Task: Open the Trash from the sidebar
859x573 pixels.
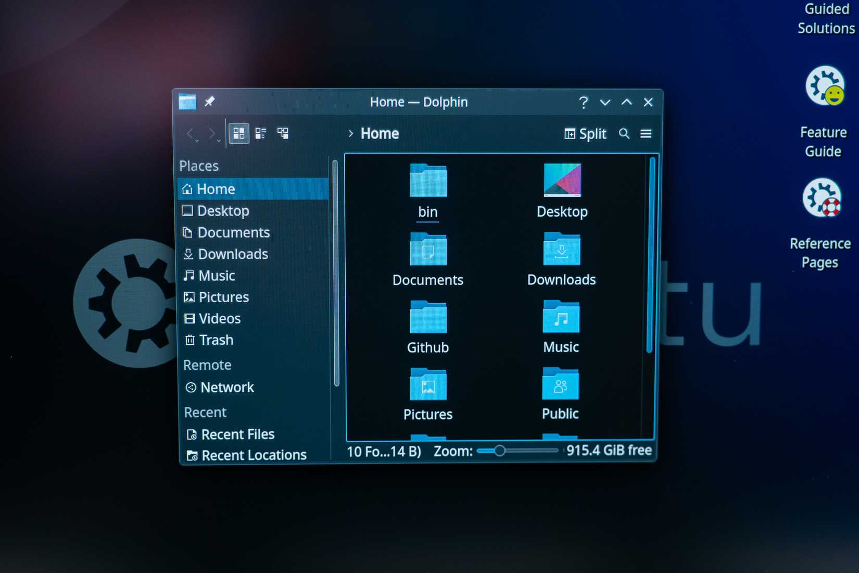Action: pyautogui.click(x=216, y=340)
